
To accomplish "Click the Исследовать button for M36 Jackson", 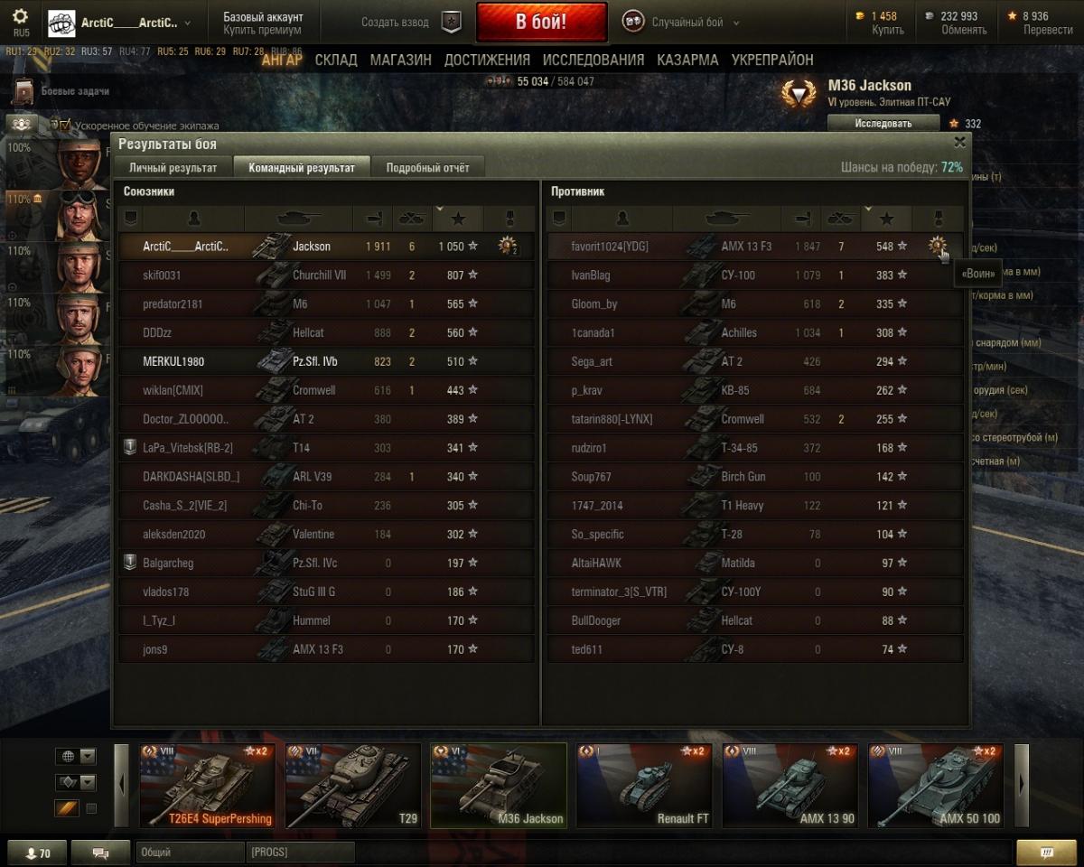I will tap(883, 123).
